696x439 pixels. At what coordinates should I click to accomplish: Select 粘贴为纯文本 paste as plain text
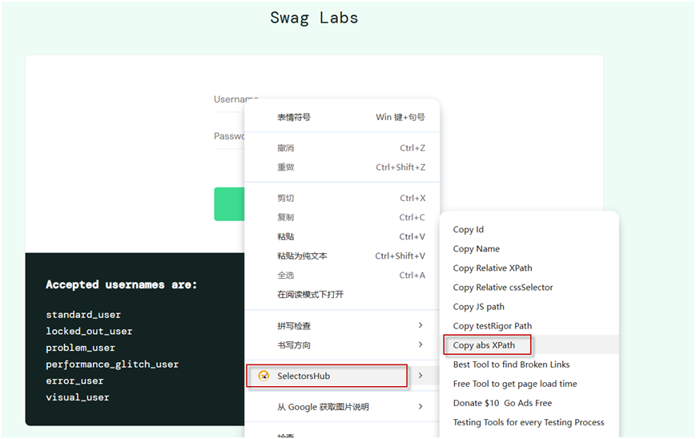pyautogui.click(x=342, y=256)
